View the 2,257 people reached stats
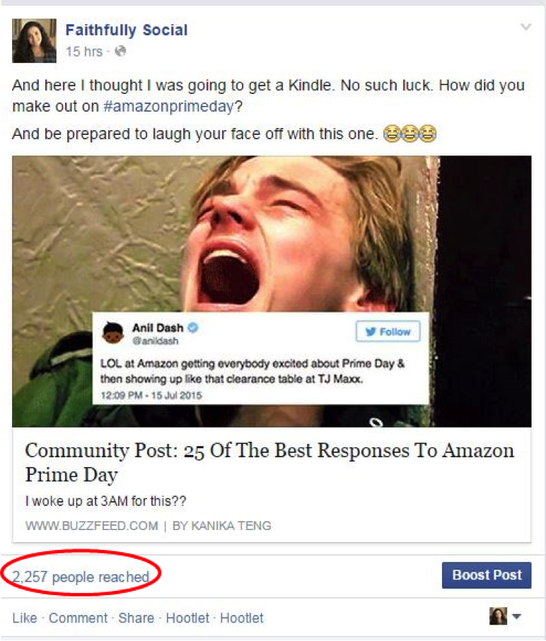 coord(81,577)
